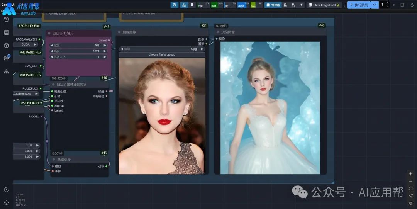The image size is (417, 209).
Task: Click the CPU usage monitor
Action: [x=203, y=5]
